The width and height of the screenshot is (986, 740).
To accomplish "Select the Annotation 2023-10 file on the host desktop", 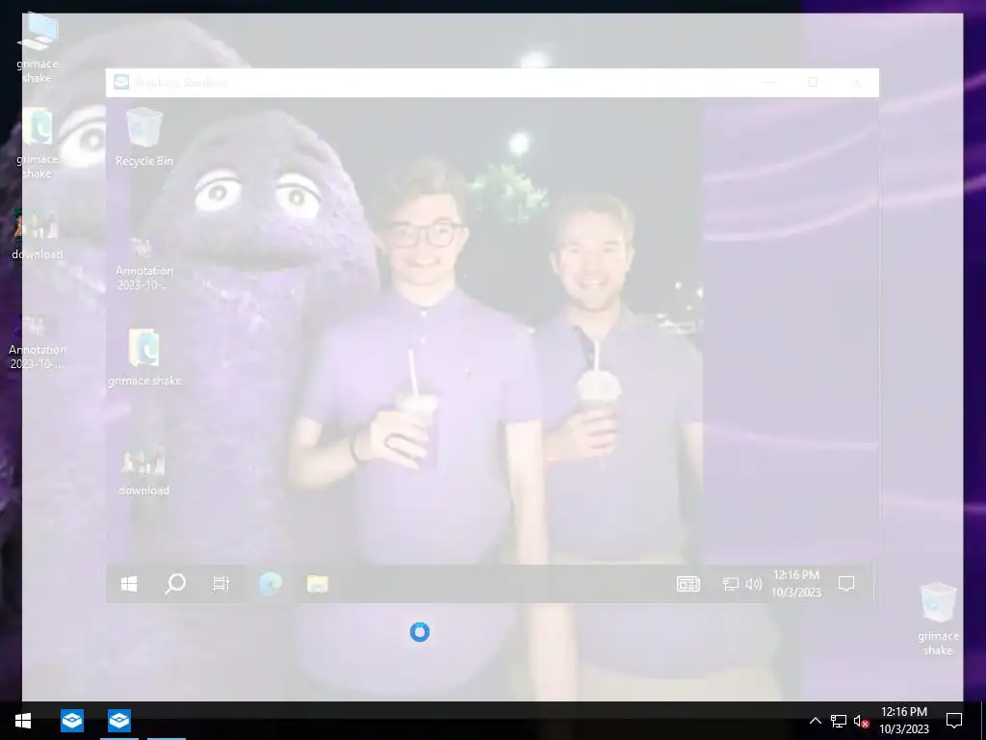I will [38, 343].
